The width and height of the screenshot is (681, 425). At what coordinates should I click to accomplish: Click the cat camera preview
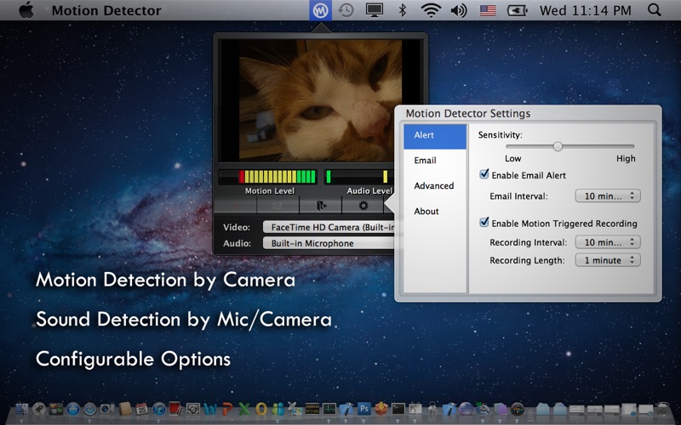point(321,100)
